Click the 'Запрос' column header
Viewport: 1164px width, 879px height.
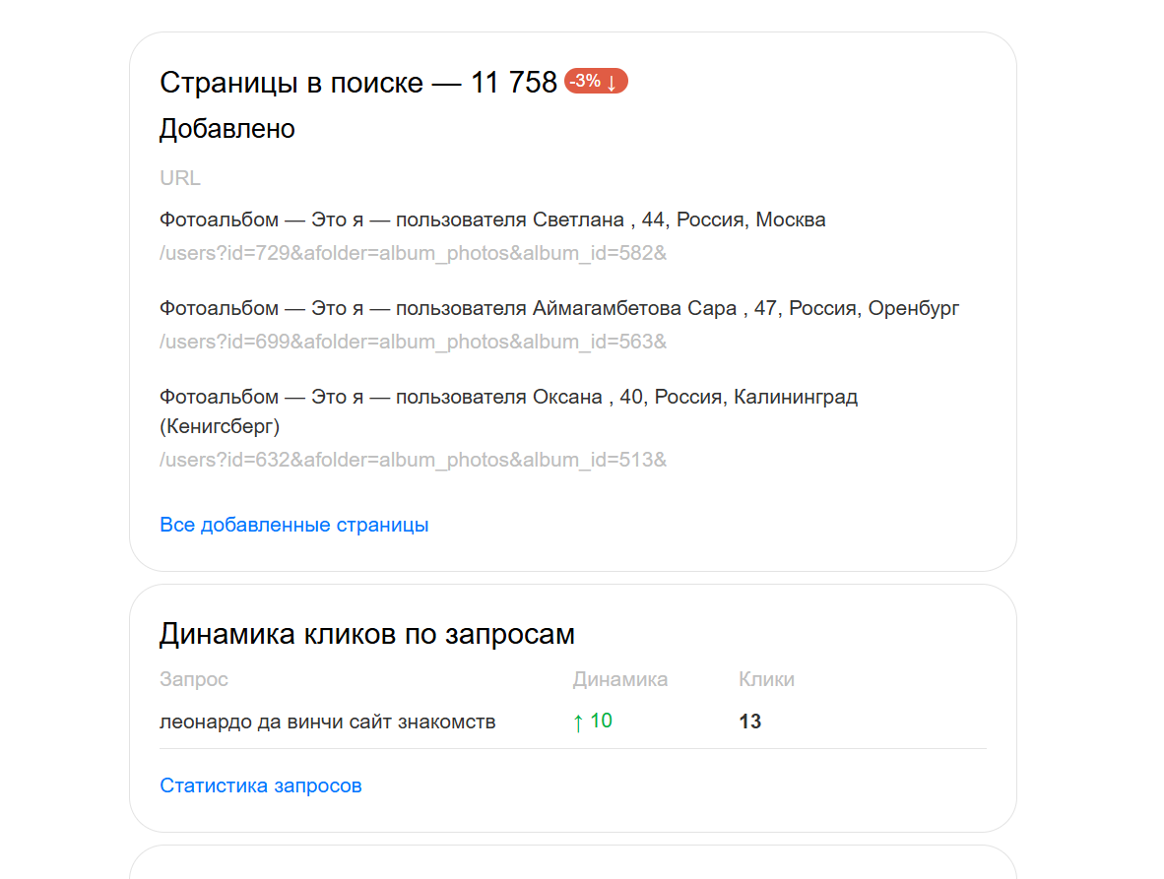194,679
